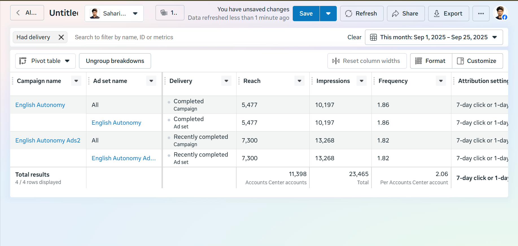Open the three-dots more options menu
The width and height of the screenshot is (518, 246).
pos(481,14)
